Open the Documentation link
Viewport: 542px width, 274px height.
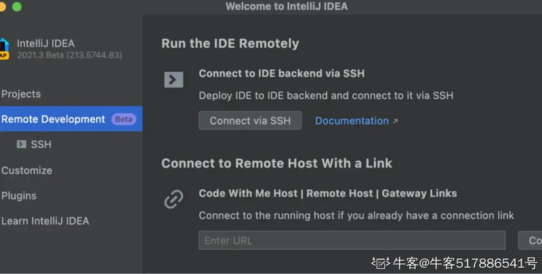[352, 121]
